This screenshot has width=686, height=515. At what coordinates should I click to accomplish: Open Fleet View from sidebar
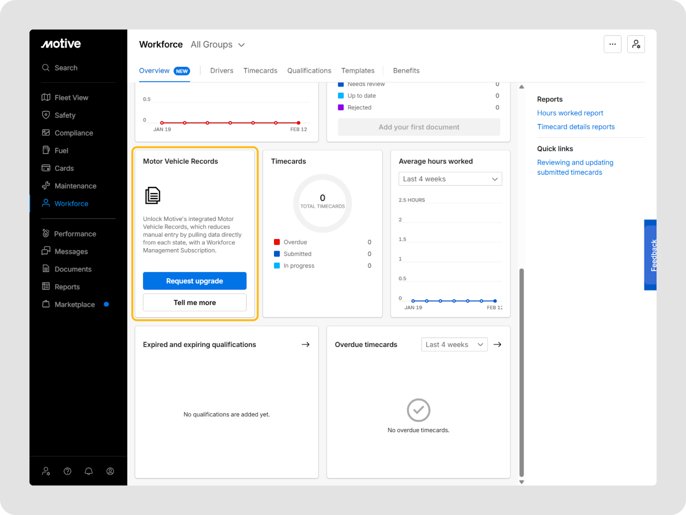coord(71,98)
